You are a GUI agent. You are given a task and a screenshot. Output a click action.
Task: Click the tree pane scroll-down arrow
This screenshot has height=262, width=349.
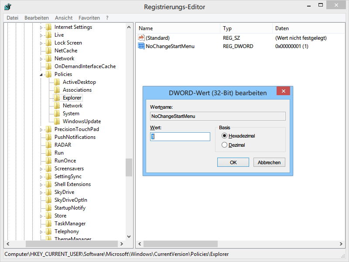tap(129, 237)
